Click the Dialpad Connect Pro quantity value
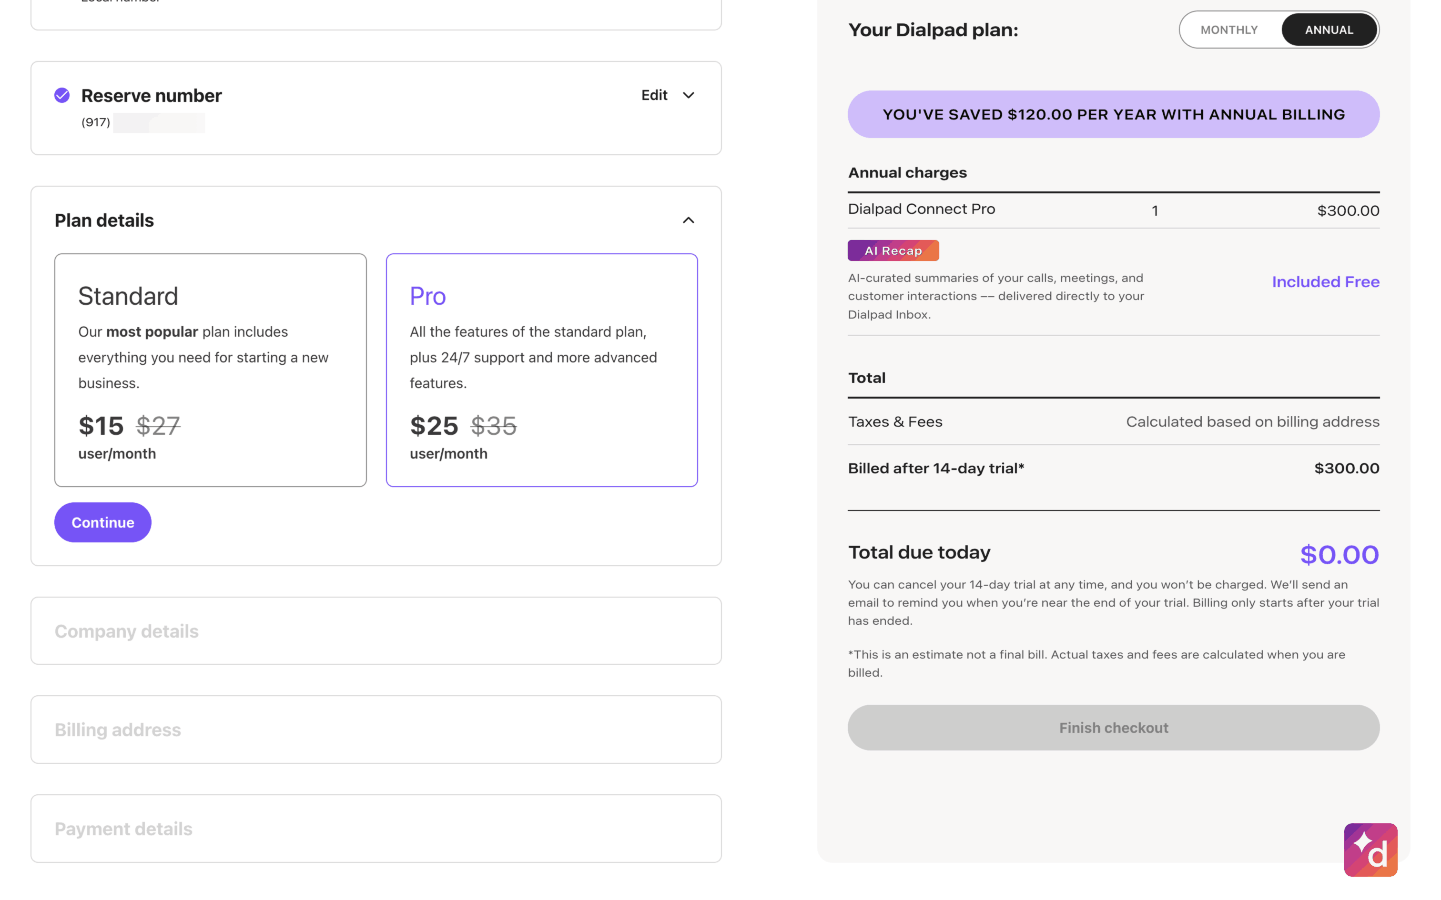The width and height of the screenshot is (1441, 900). tap(1155, 210)
